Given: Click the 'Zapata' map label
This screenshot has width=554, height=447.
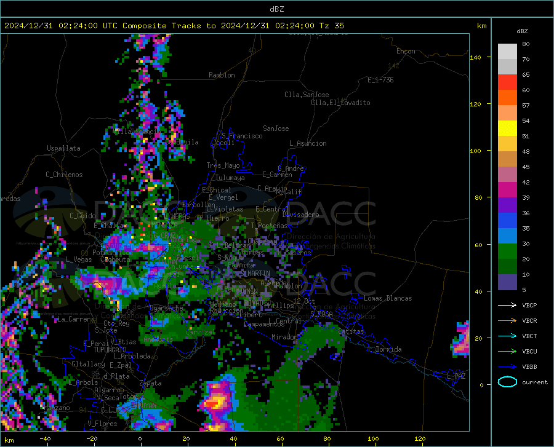Looking at the screenshot, I should click(151, 383).
